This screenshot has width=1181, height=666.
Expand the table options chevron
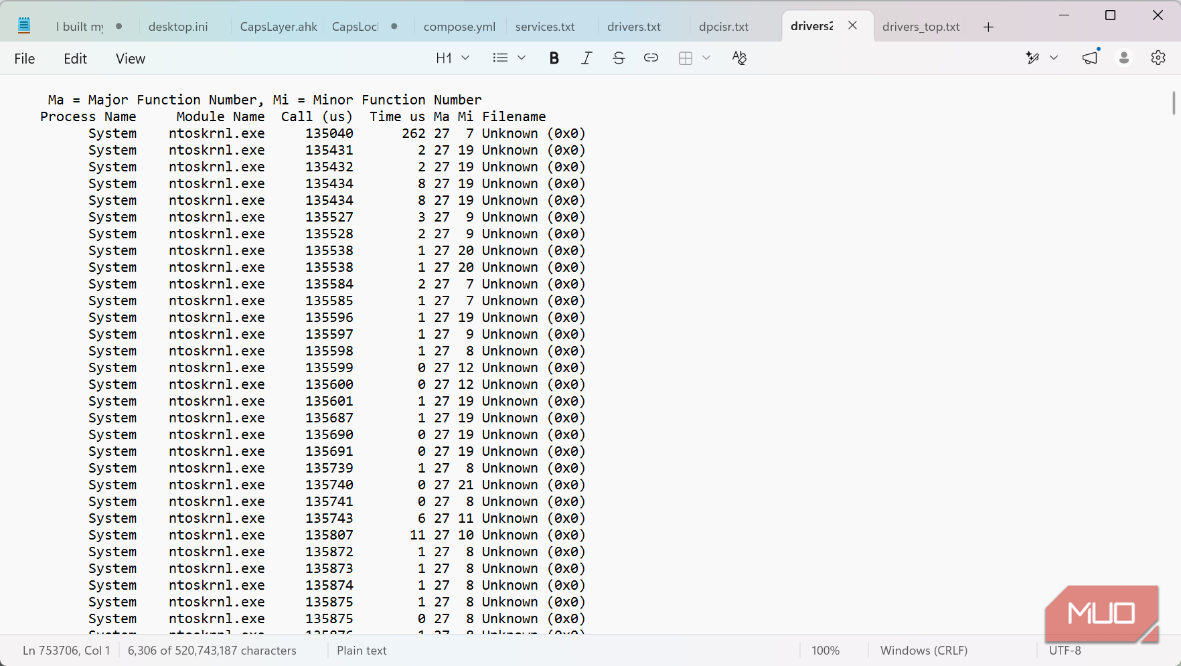coord(706,58)
